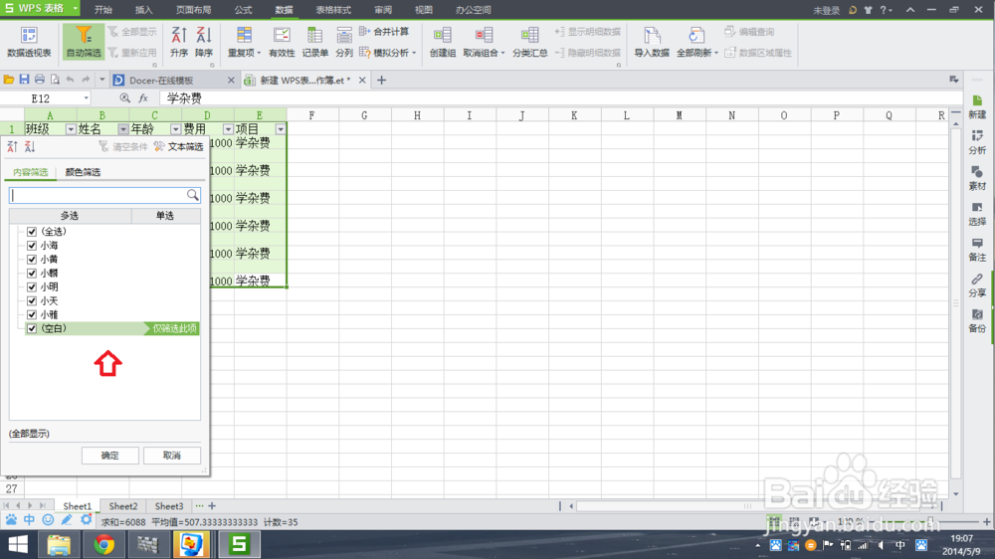This screenshot has height=559, width=995.
Task: Open the Duplicates (重复项) tool
Action: (x=245, y=42)
